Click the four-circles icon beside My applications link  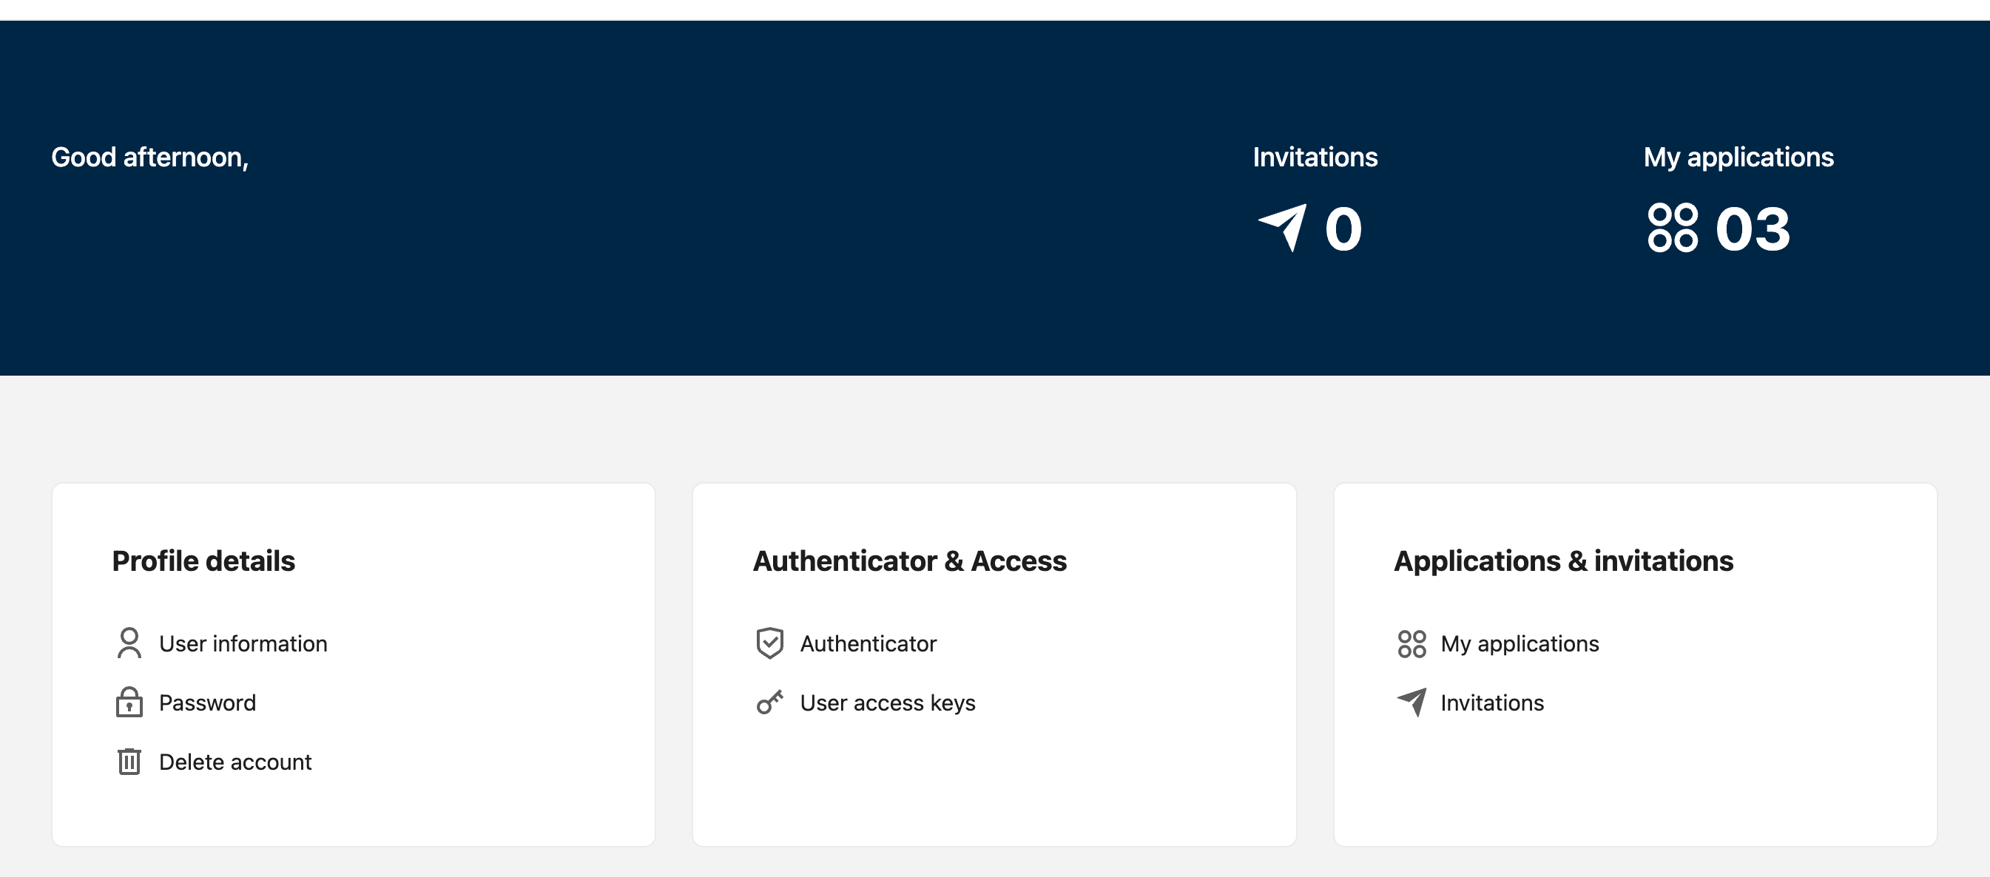tap(1411, 644)
